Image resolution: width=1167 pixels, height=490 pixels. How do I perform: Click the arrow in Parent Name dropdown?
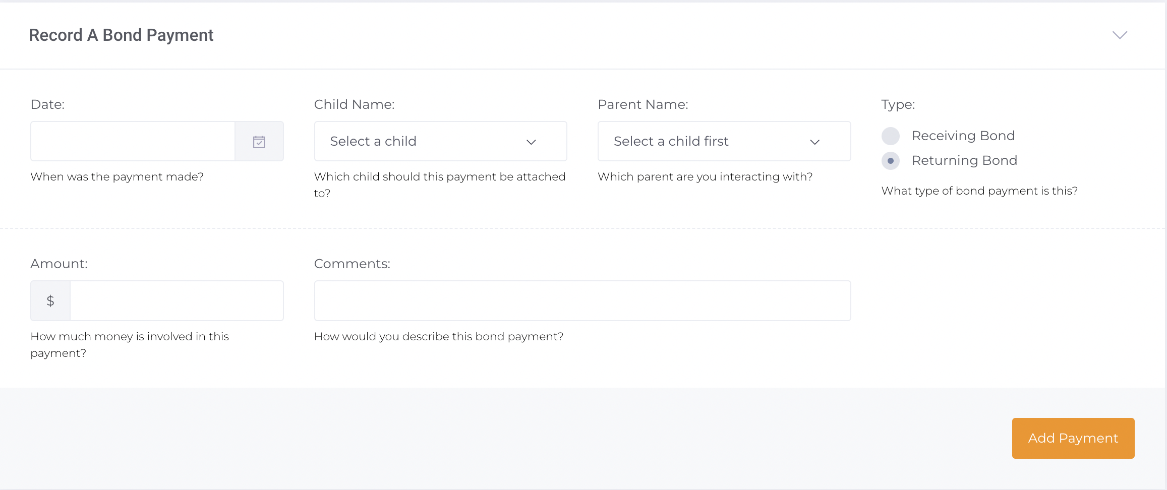click(x=814, y=142)
